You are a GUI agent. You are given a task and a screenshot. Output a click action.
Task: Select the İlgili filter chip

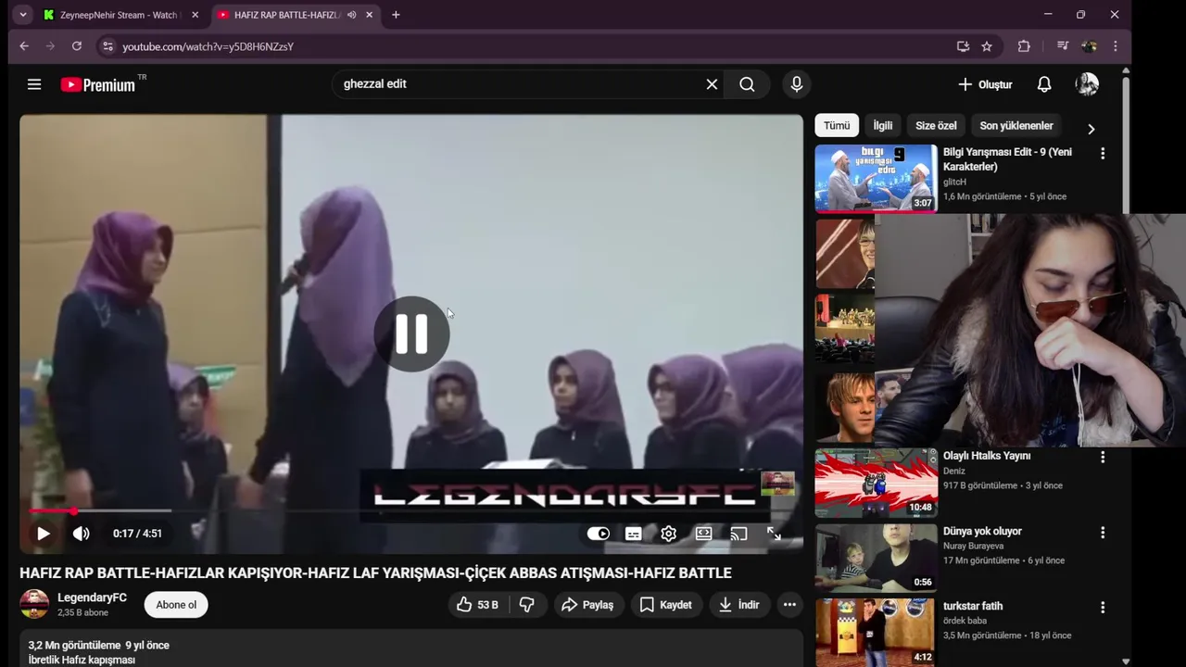click(x=883, y=126)
